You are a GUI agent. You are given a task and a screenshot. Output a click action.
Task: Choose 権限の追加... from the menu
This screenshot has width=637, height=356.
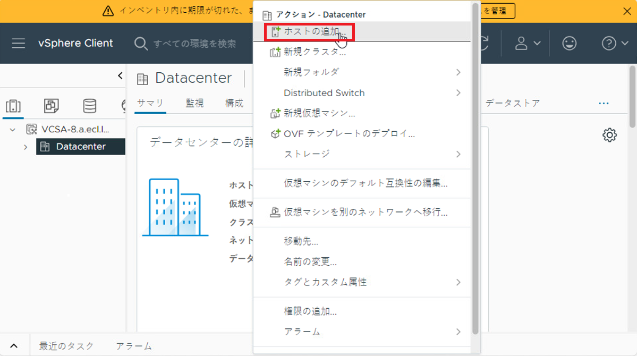click(362, 311)
